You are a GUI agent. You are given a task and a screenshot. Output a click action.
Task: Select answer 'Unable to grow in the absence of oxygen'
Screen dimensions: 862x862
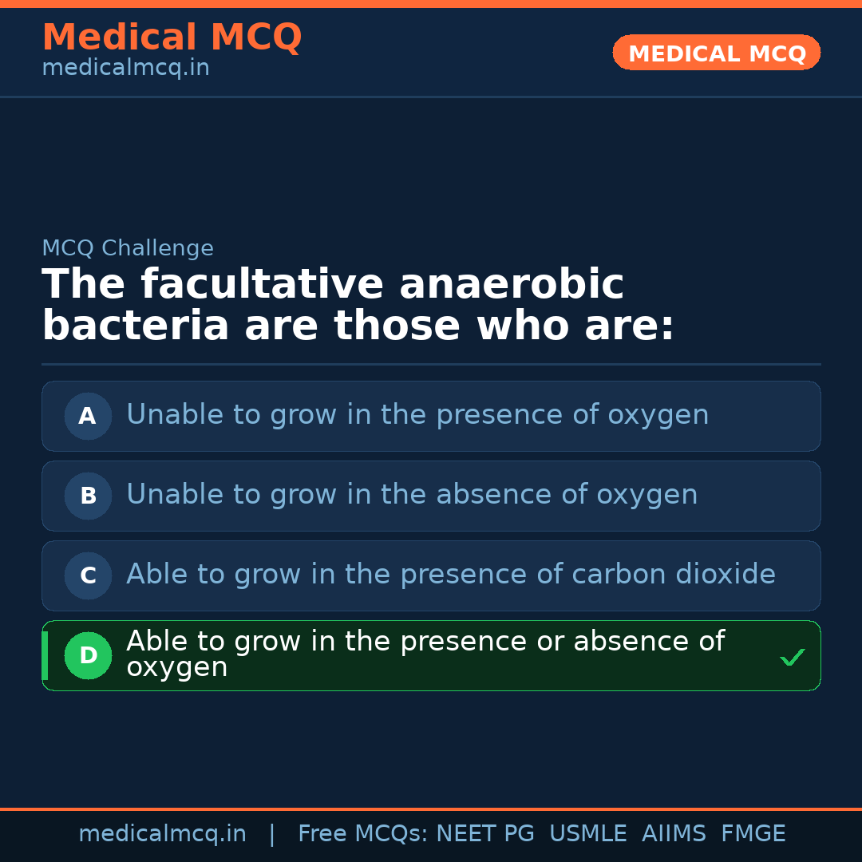point(412,495)
